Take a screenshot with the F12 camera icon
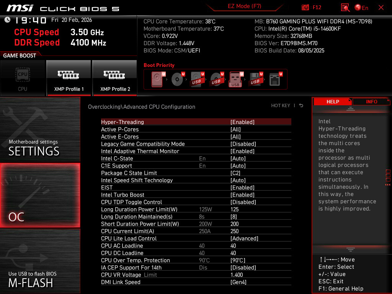Image resolution: width=392 pixels, height=294 pixels. tap(305, 7)
